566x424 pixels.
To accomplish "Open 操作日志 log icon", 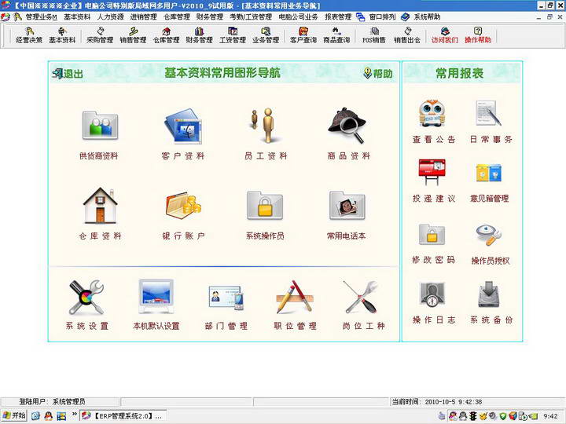I will click(x=432, y=294).
